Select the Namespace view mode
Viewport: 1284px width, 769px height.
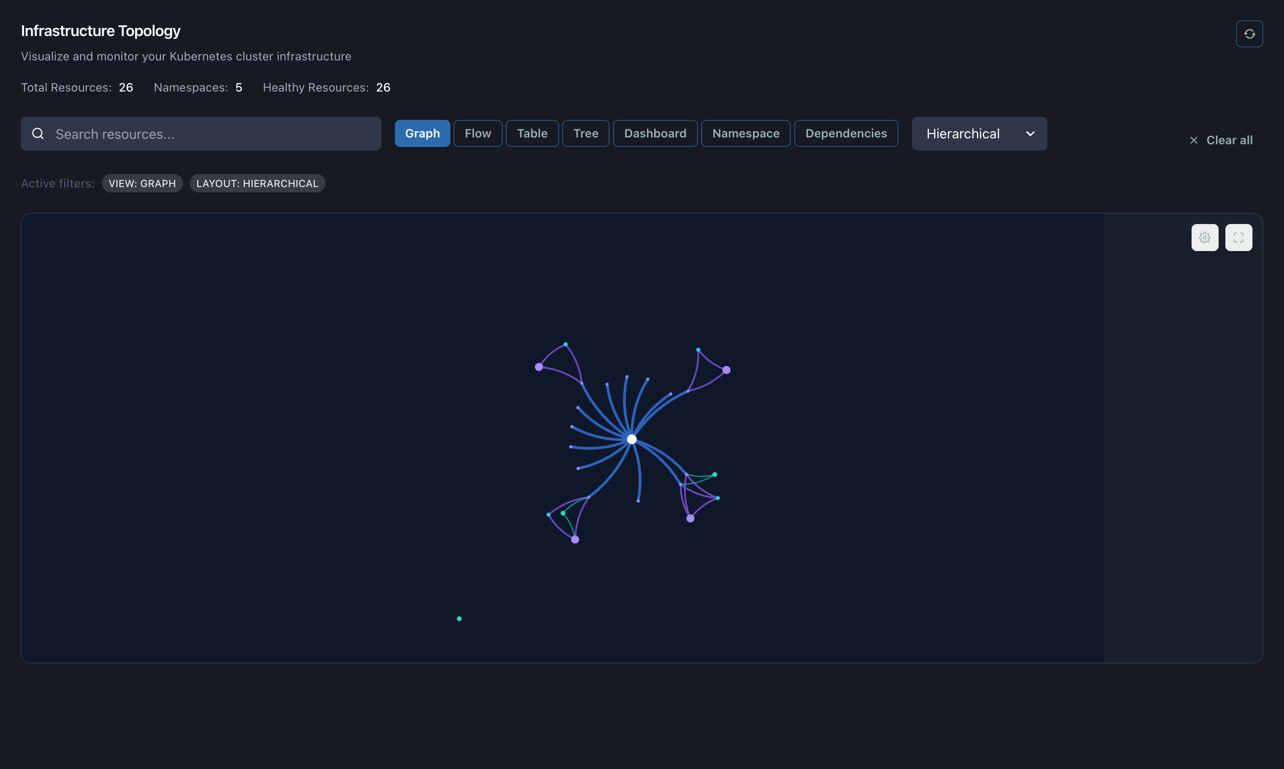point(745,133)
